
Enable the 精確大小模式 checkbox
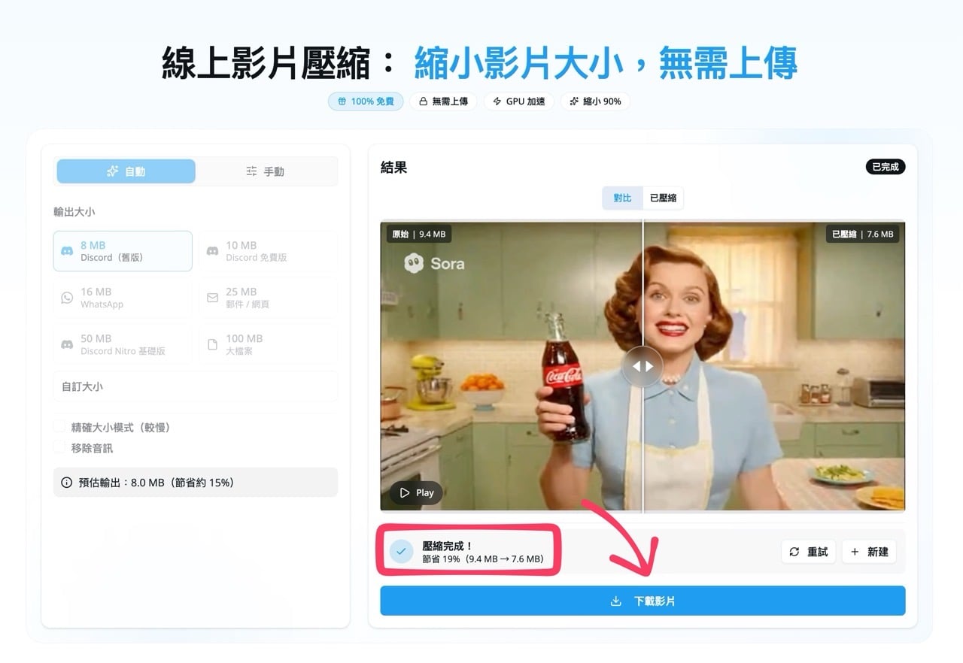point(59,426)
